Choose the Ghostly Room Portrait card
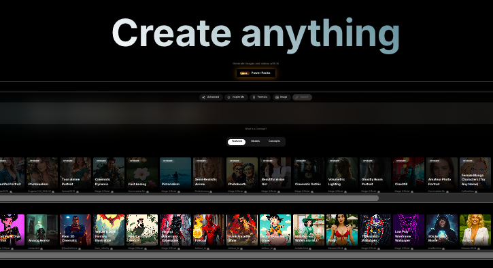Screen dimensions: 493x268 coord(375,173)
